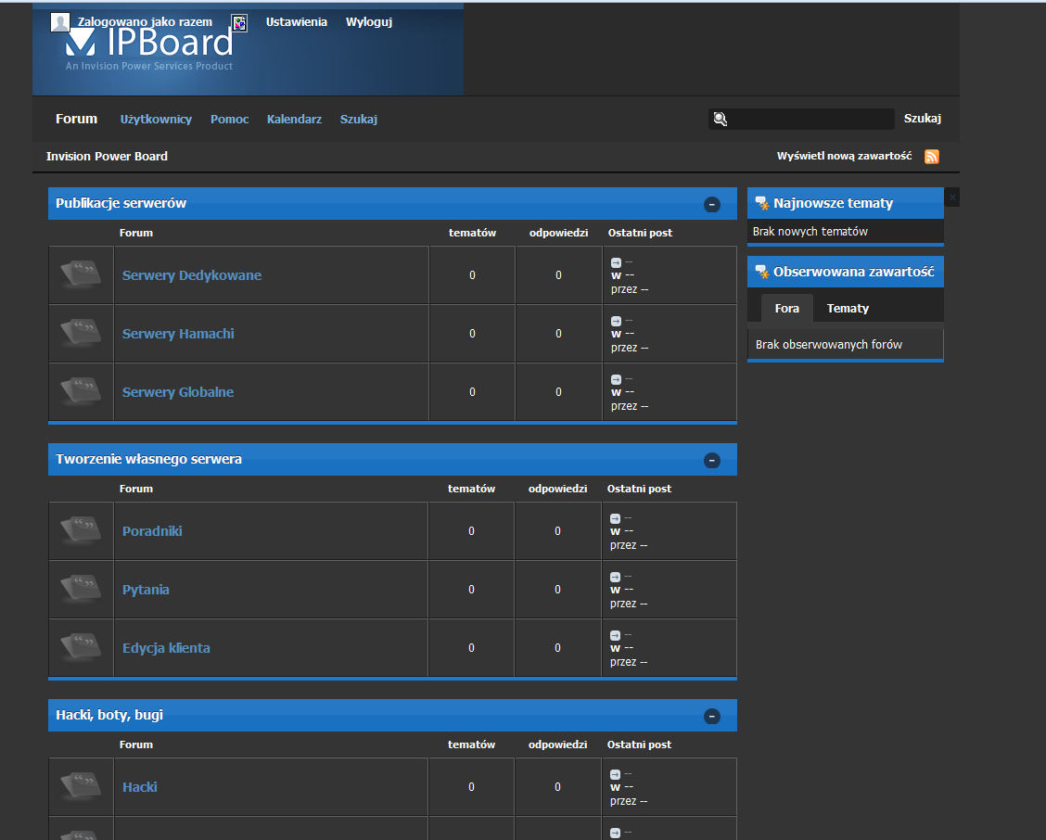This screenshot has width=1046, height=840.
Task: Open the Kalendarz menu item
Action: click(294, 120)
